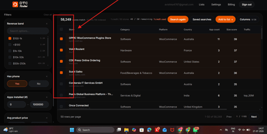The width and height of the screenshot is (267, 134).
Task: Deselect the Sushi Saiko row checkbox
Action: [61, 73]
